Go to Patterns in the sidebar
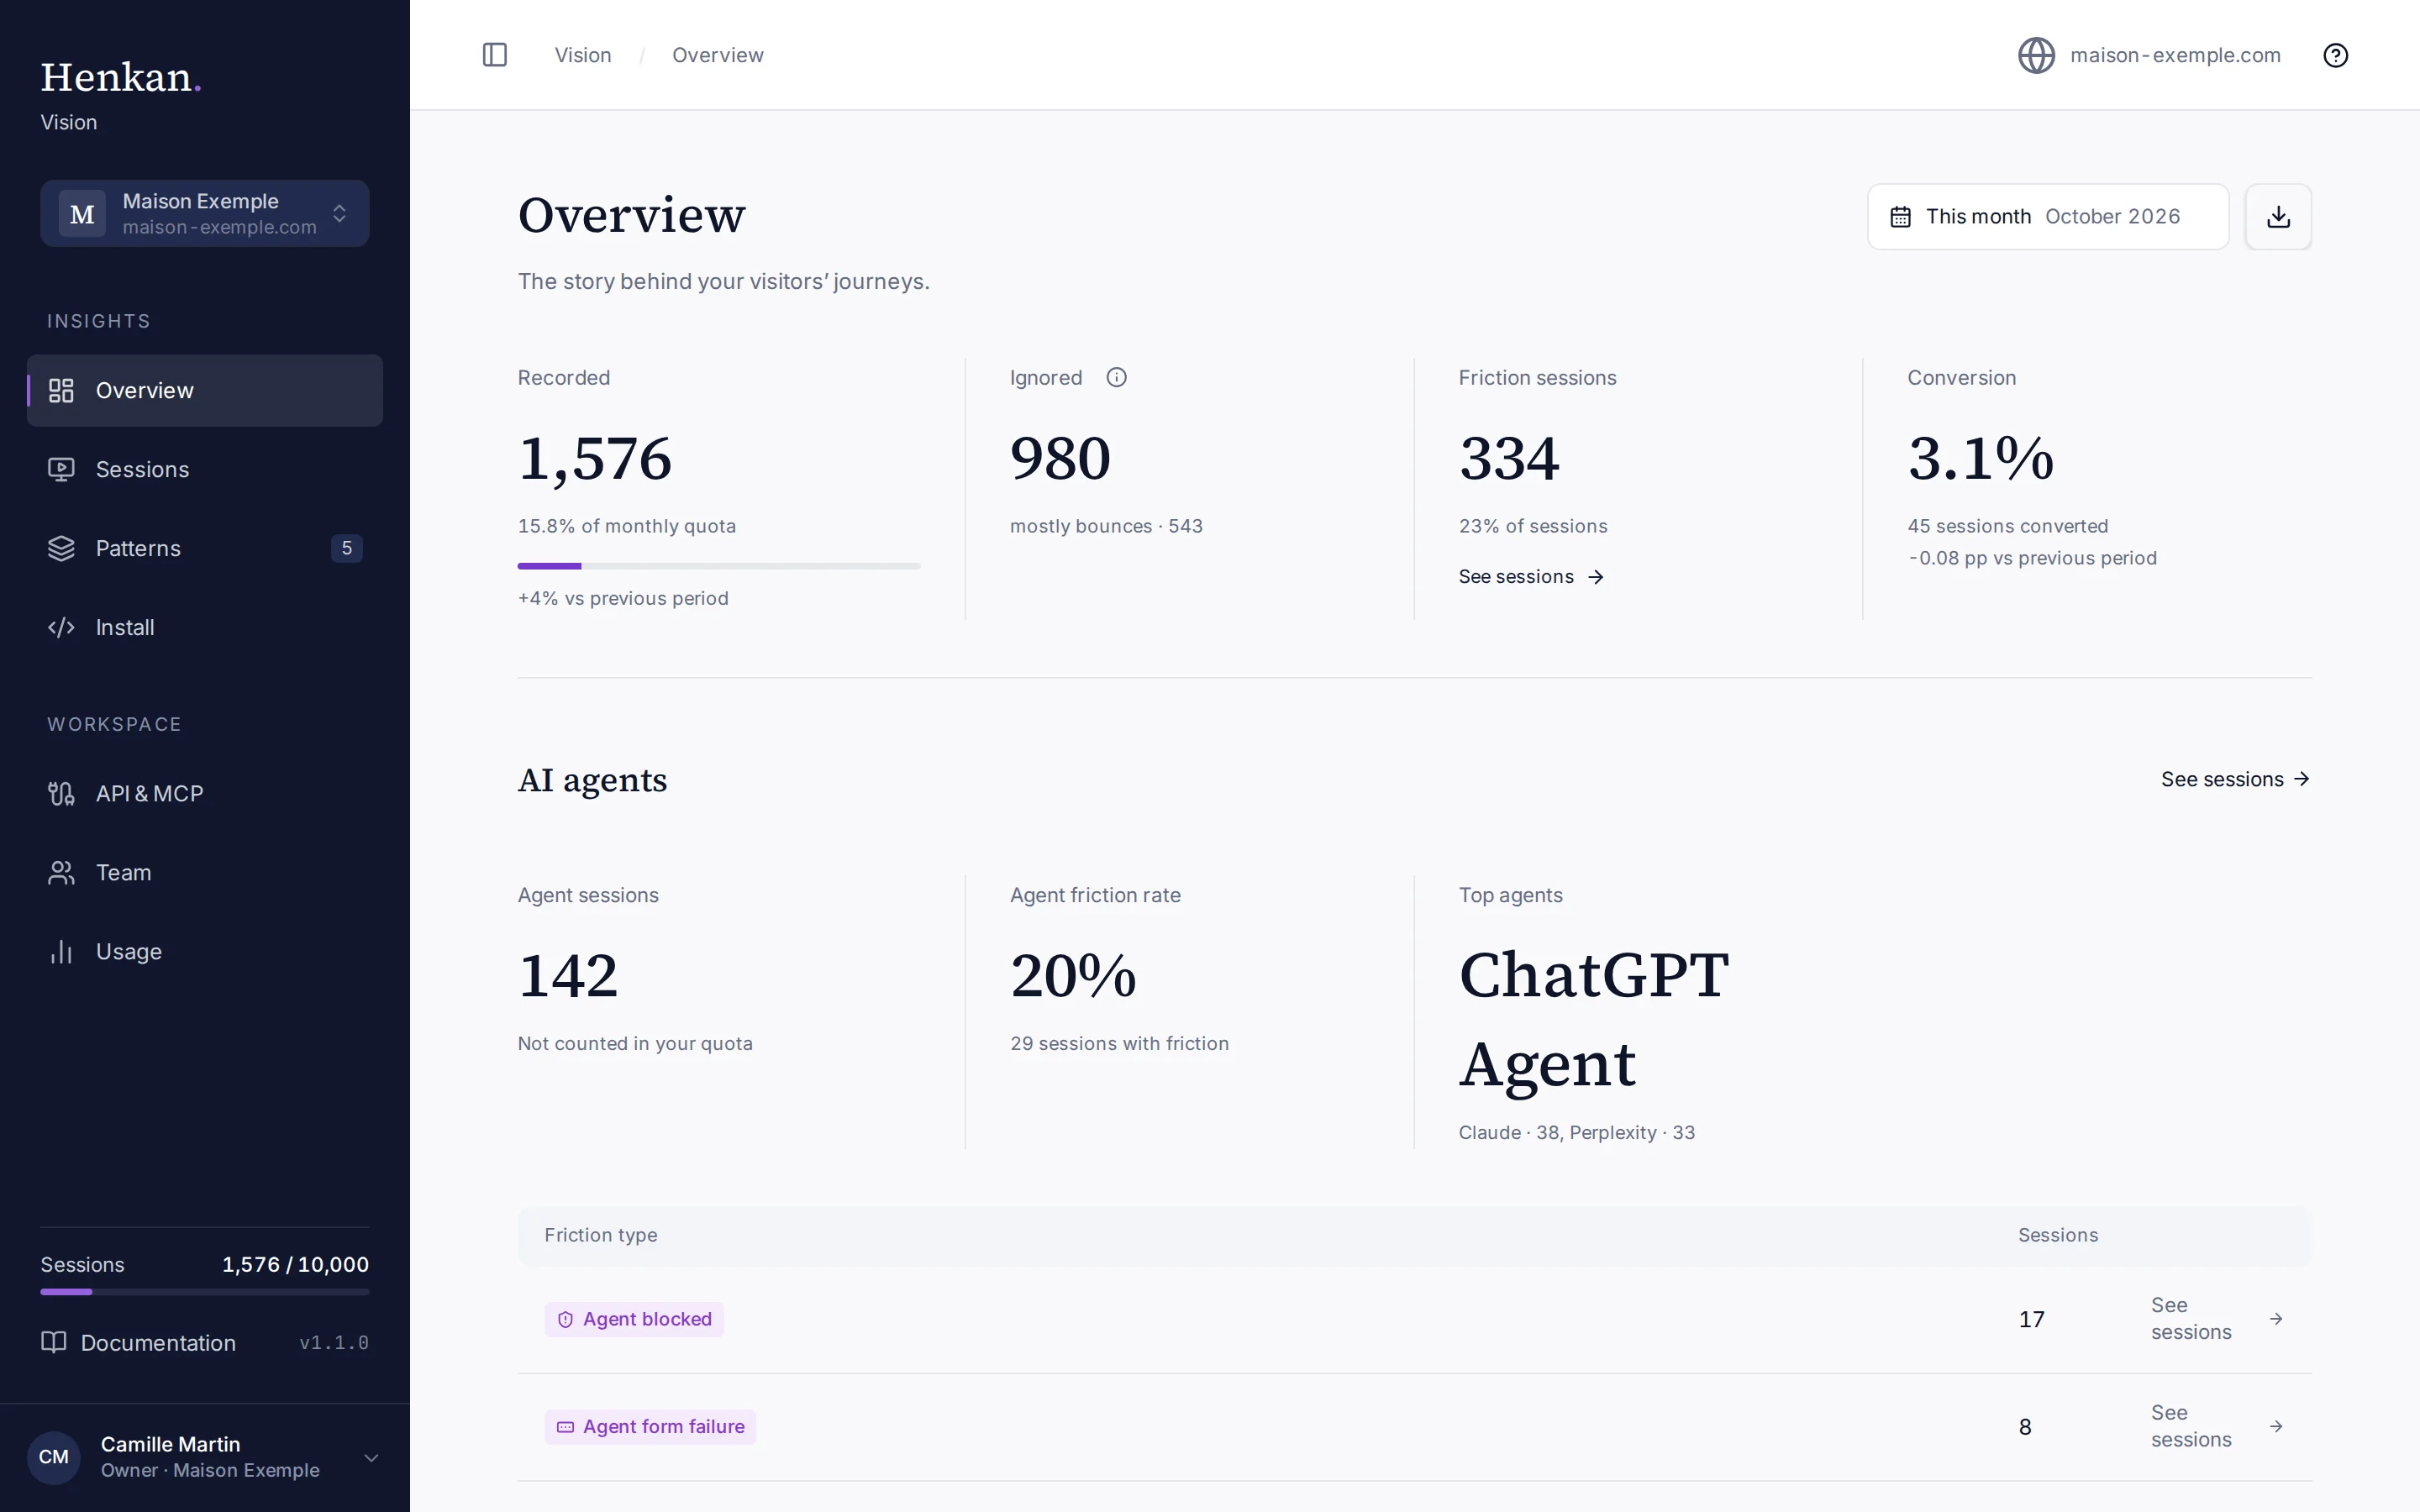 [205, 548]
